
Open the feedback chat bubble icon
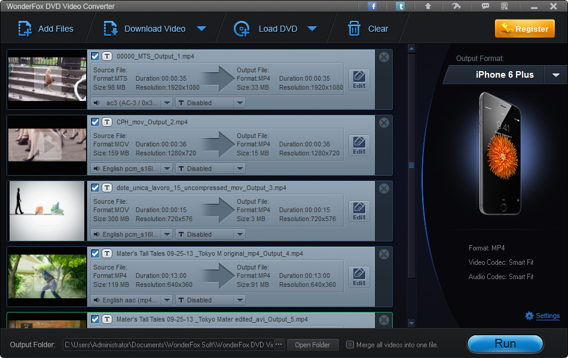[x=485, y=6]
